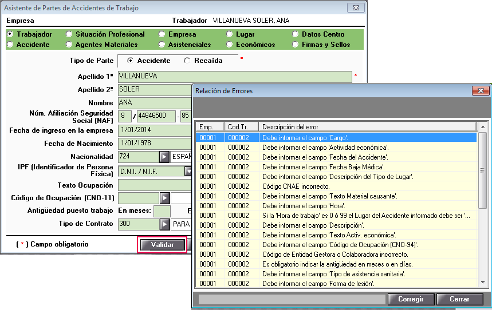This screenshot has height=310, width=492.
Task: Select error about 'Texto Material causante'
Action: (336, 196)
